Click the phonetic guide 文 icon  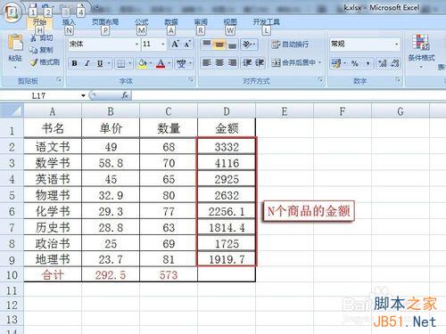coord(181,63)
